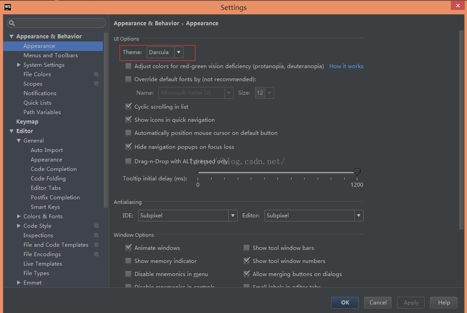Click the right panel vertical scrollbar
This screenshot has width=467, height=313.
tap(462, 130)
